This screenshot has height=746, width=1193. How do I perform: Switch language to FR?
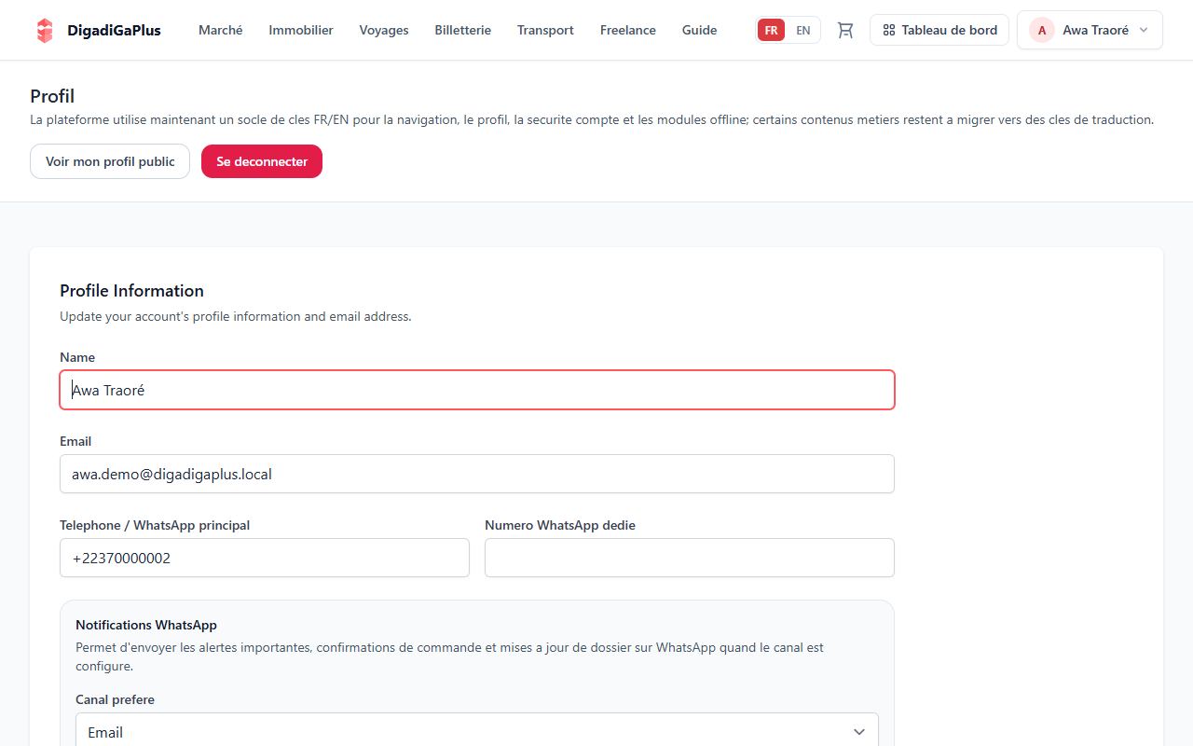pos(771,30)
